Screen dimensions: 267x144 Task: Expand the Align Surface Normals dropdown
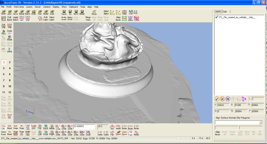pyautogui.click(x=261, y=122)
